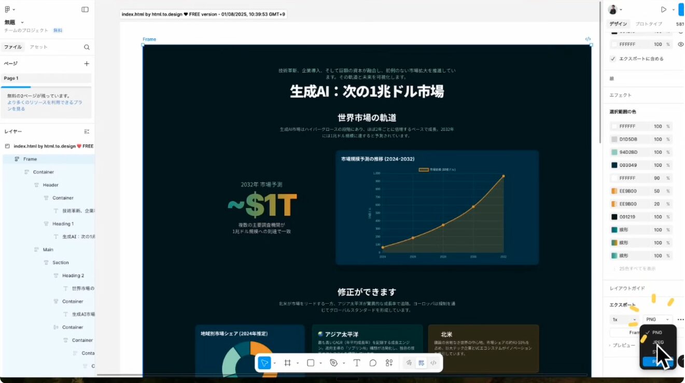Click より多くのリソースを利用できるプランを見る link
685x383 pixels.
45,106
